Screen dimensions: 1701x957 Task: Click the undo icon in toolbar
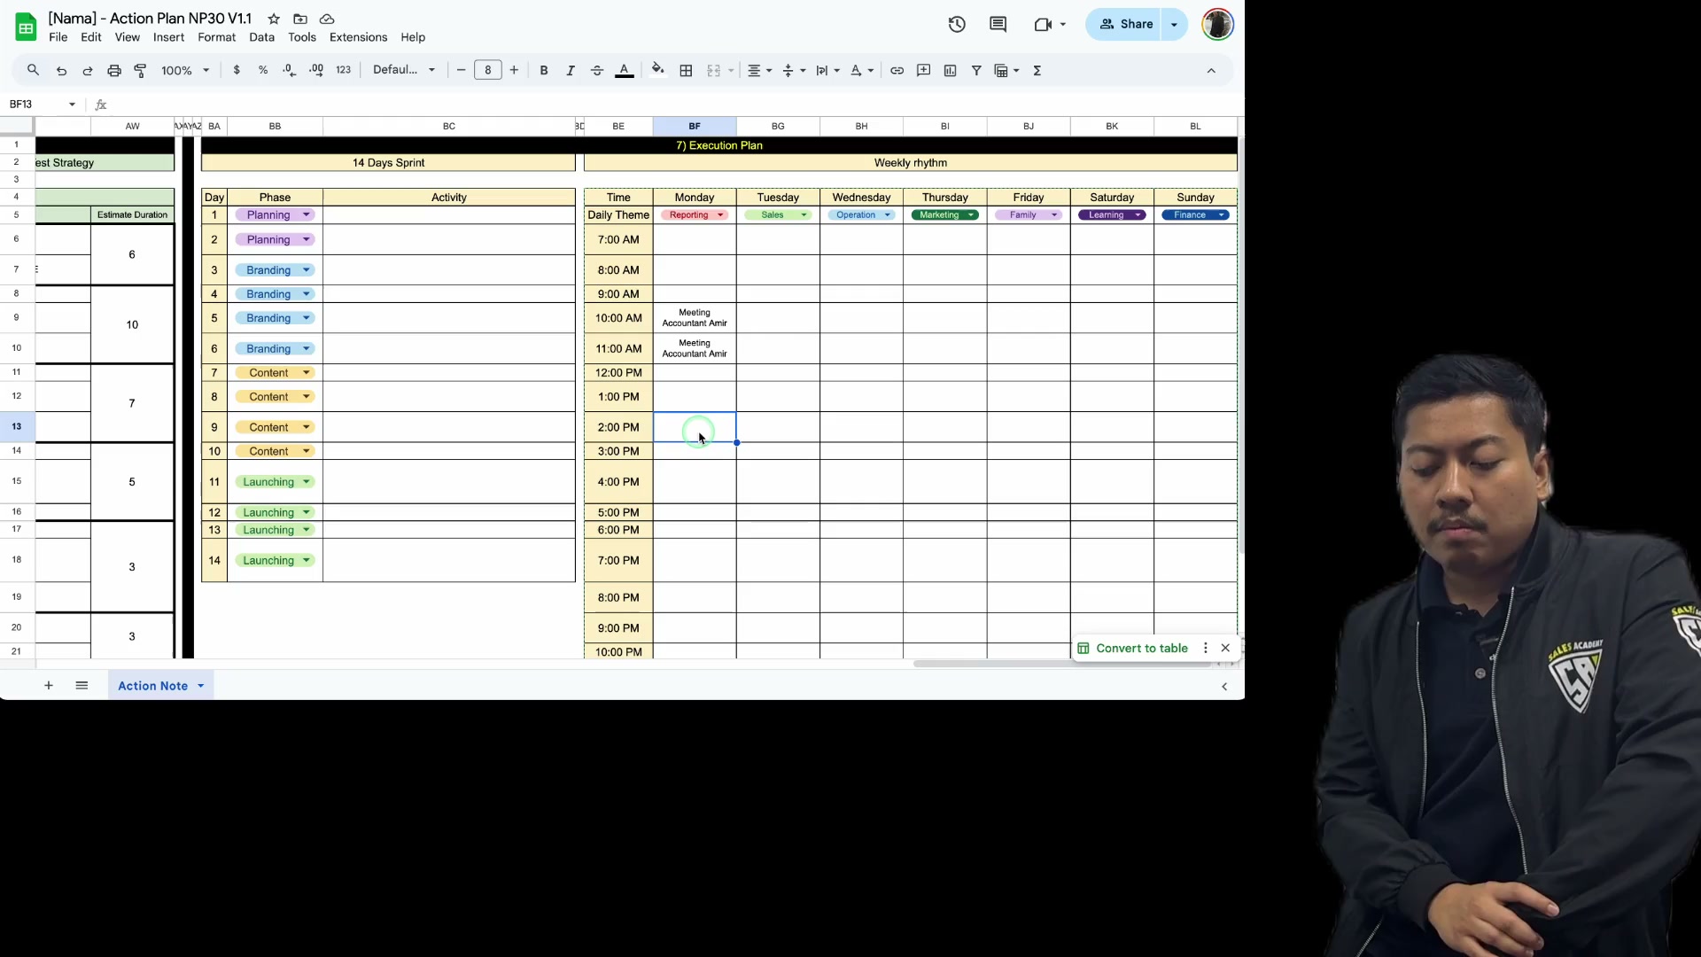61,71
